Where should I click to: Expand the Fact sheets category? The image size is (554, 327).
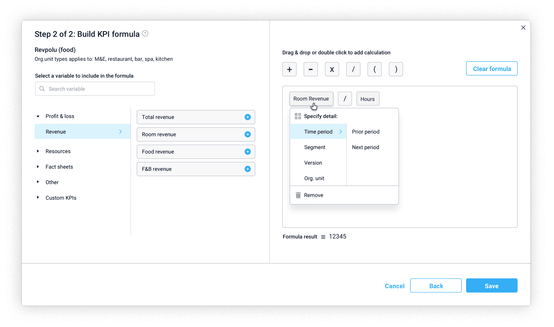[x=38, y=167]
